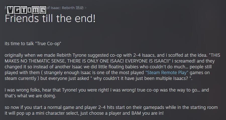
Task: Open the Isaac: Rebirth 活动 breadcrumb link
Action: (x=67, y=8)
